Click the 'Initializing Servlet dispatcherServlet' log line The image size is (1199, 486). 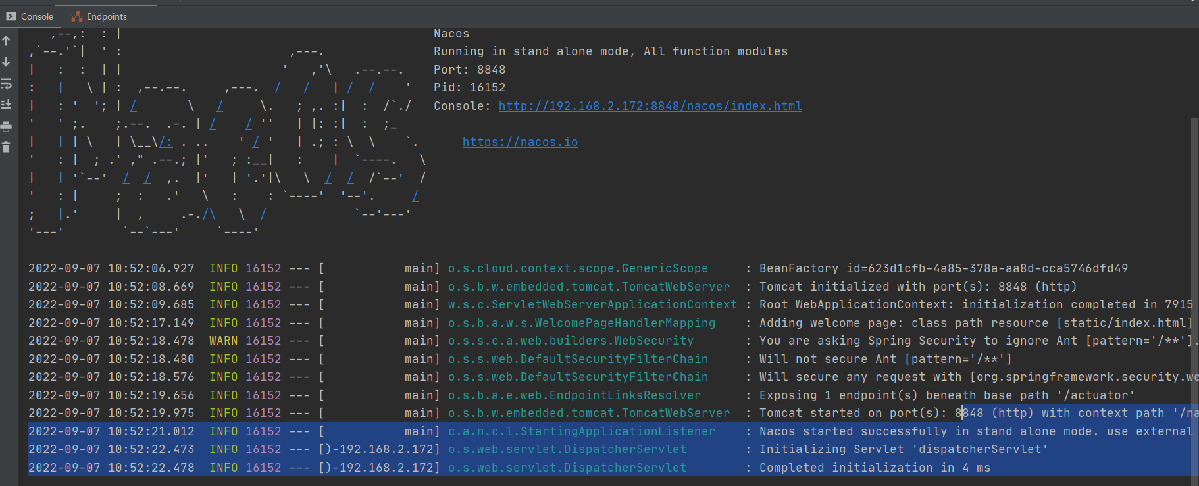coord(903,449)
